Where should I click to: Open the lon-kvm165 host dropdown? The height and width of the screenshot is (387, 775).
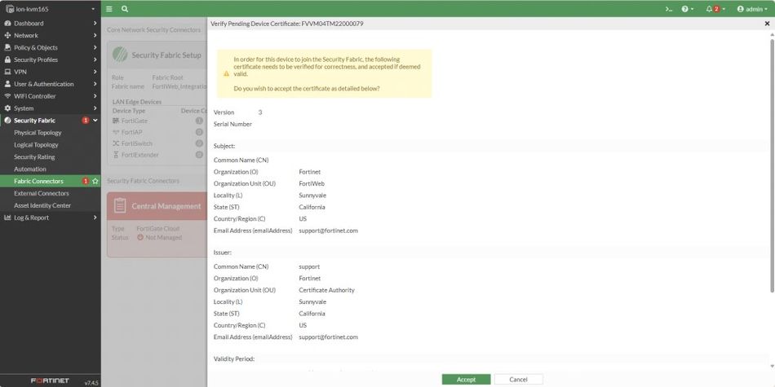51,9
